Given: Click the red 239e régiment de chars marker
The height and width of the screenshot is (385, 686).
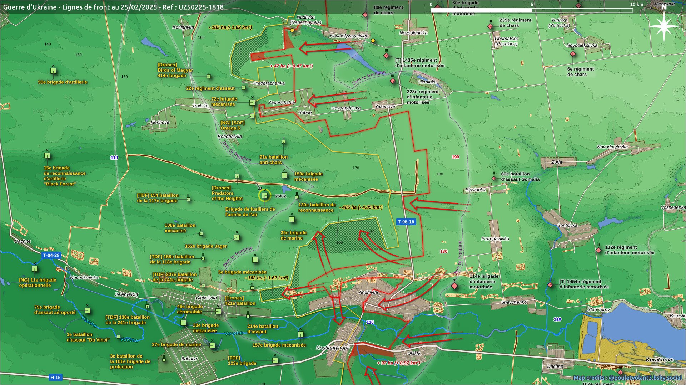Looking at the screenshot, I should click(x=490, y=26).
